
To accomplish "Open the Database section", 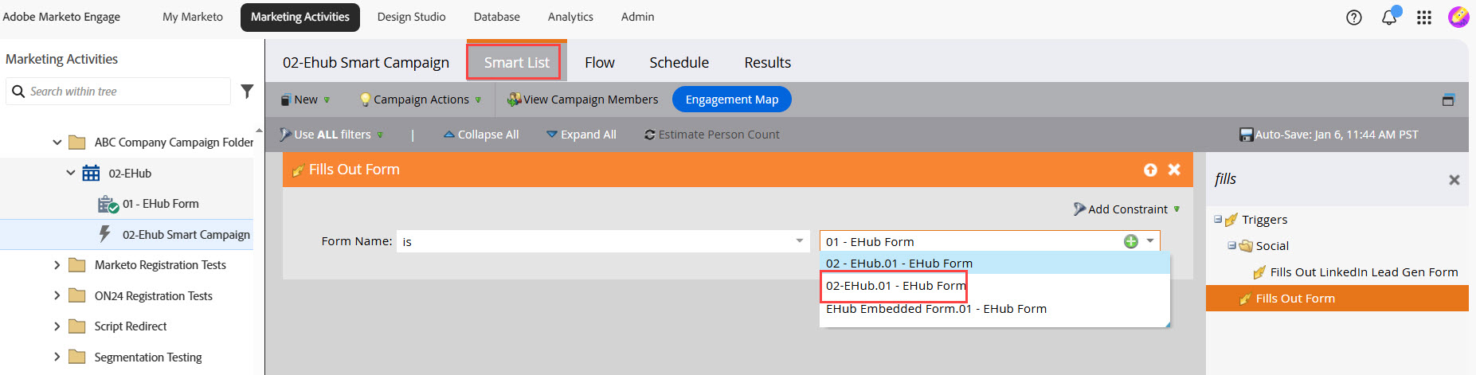I will (496, 17).
